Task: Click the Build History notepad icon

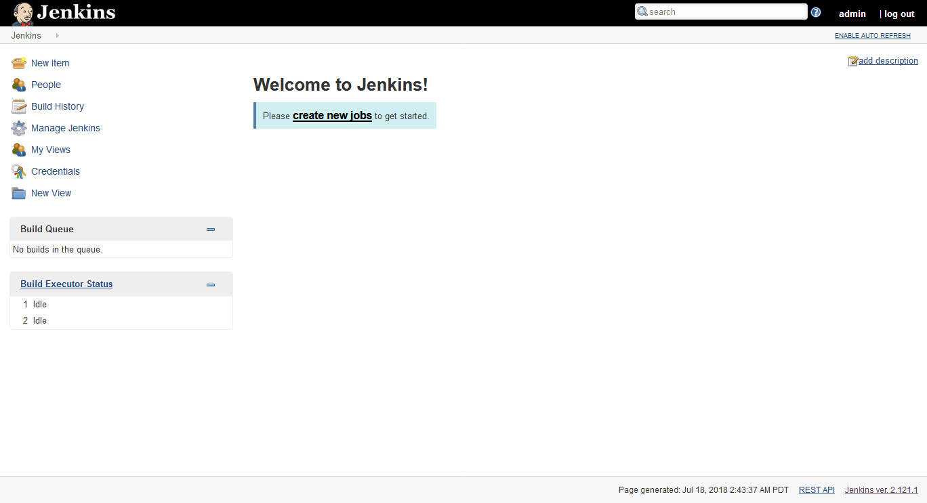Action: (x=19, y=106)
